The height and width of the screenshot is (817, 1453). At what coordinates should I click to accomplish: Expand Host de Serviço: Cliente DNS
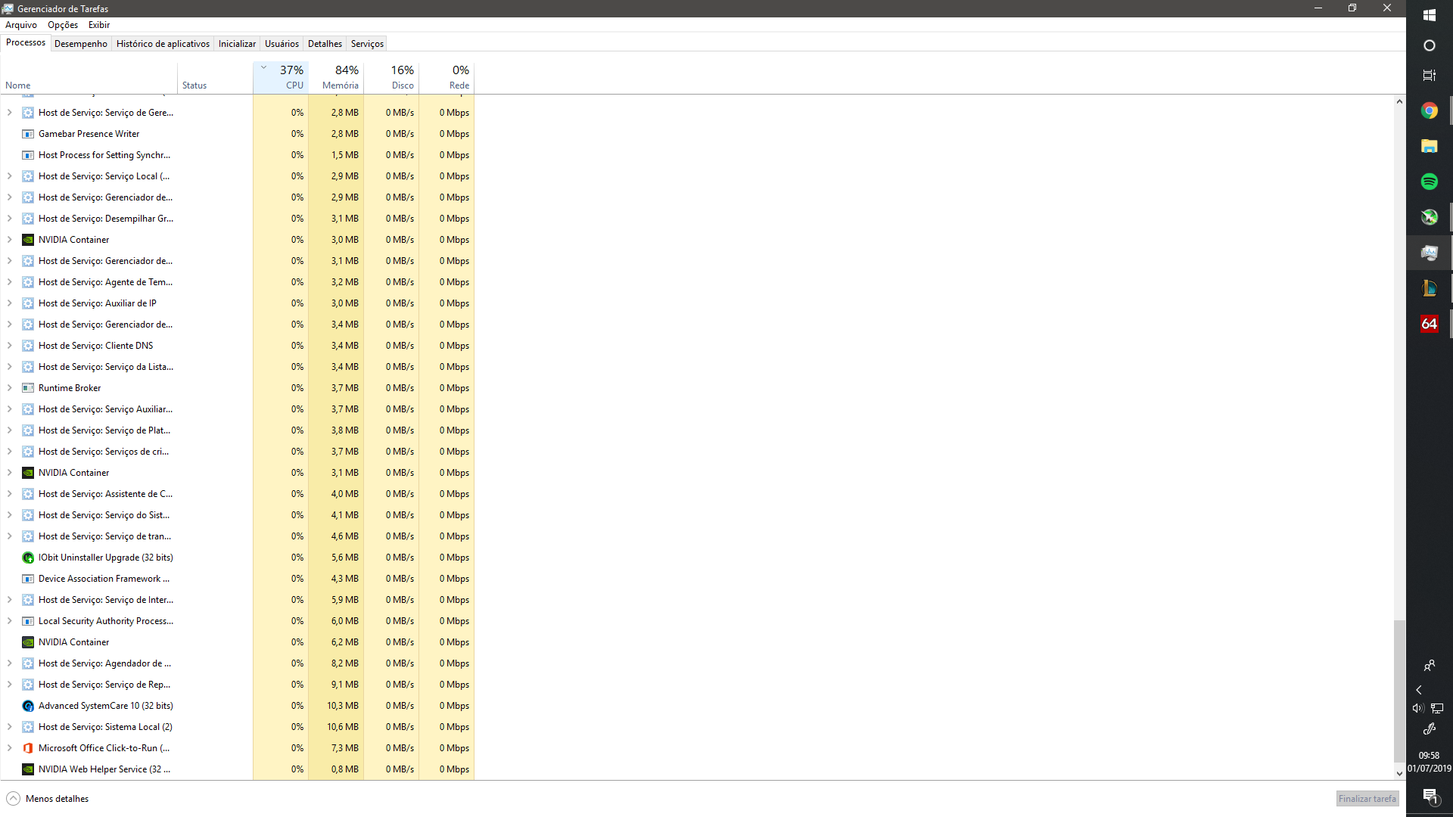(9, 346)
